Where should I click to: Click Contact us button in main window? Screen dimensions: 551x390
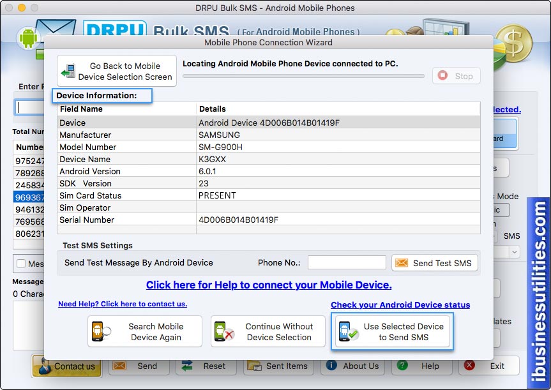(x=67, y=366)
